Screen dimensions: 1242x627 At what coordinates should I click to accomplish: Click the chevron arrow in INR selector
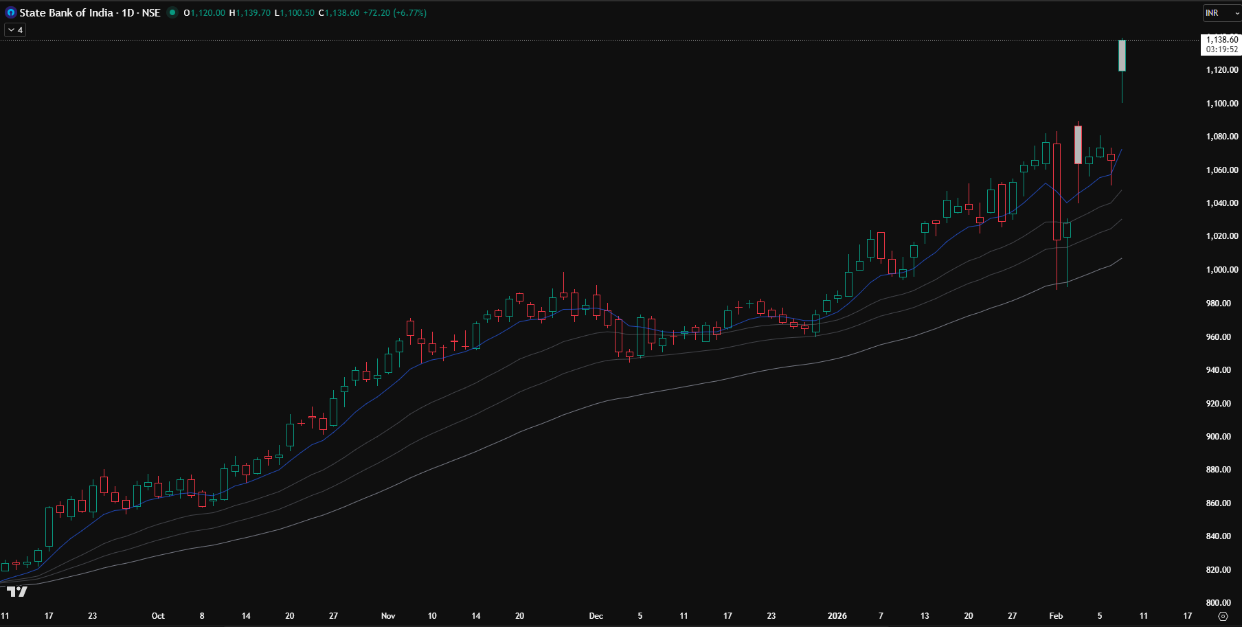(x=1237, y=13)
